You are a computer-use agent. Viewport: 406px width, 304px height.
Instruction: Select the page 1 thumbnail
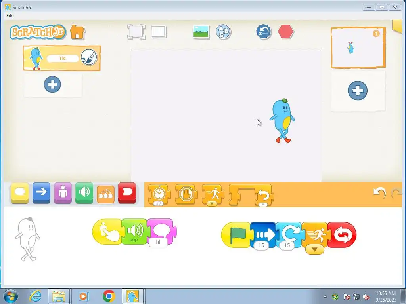coord(358,48)
